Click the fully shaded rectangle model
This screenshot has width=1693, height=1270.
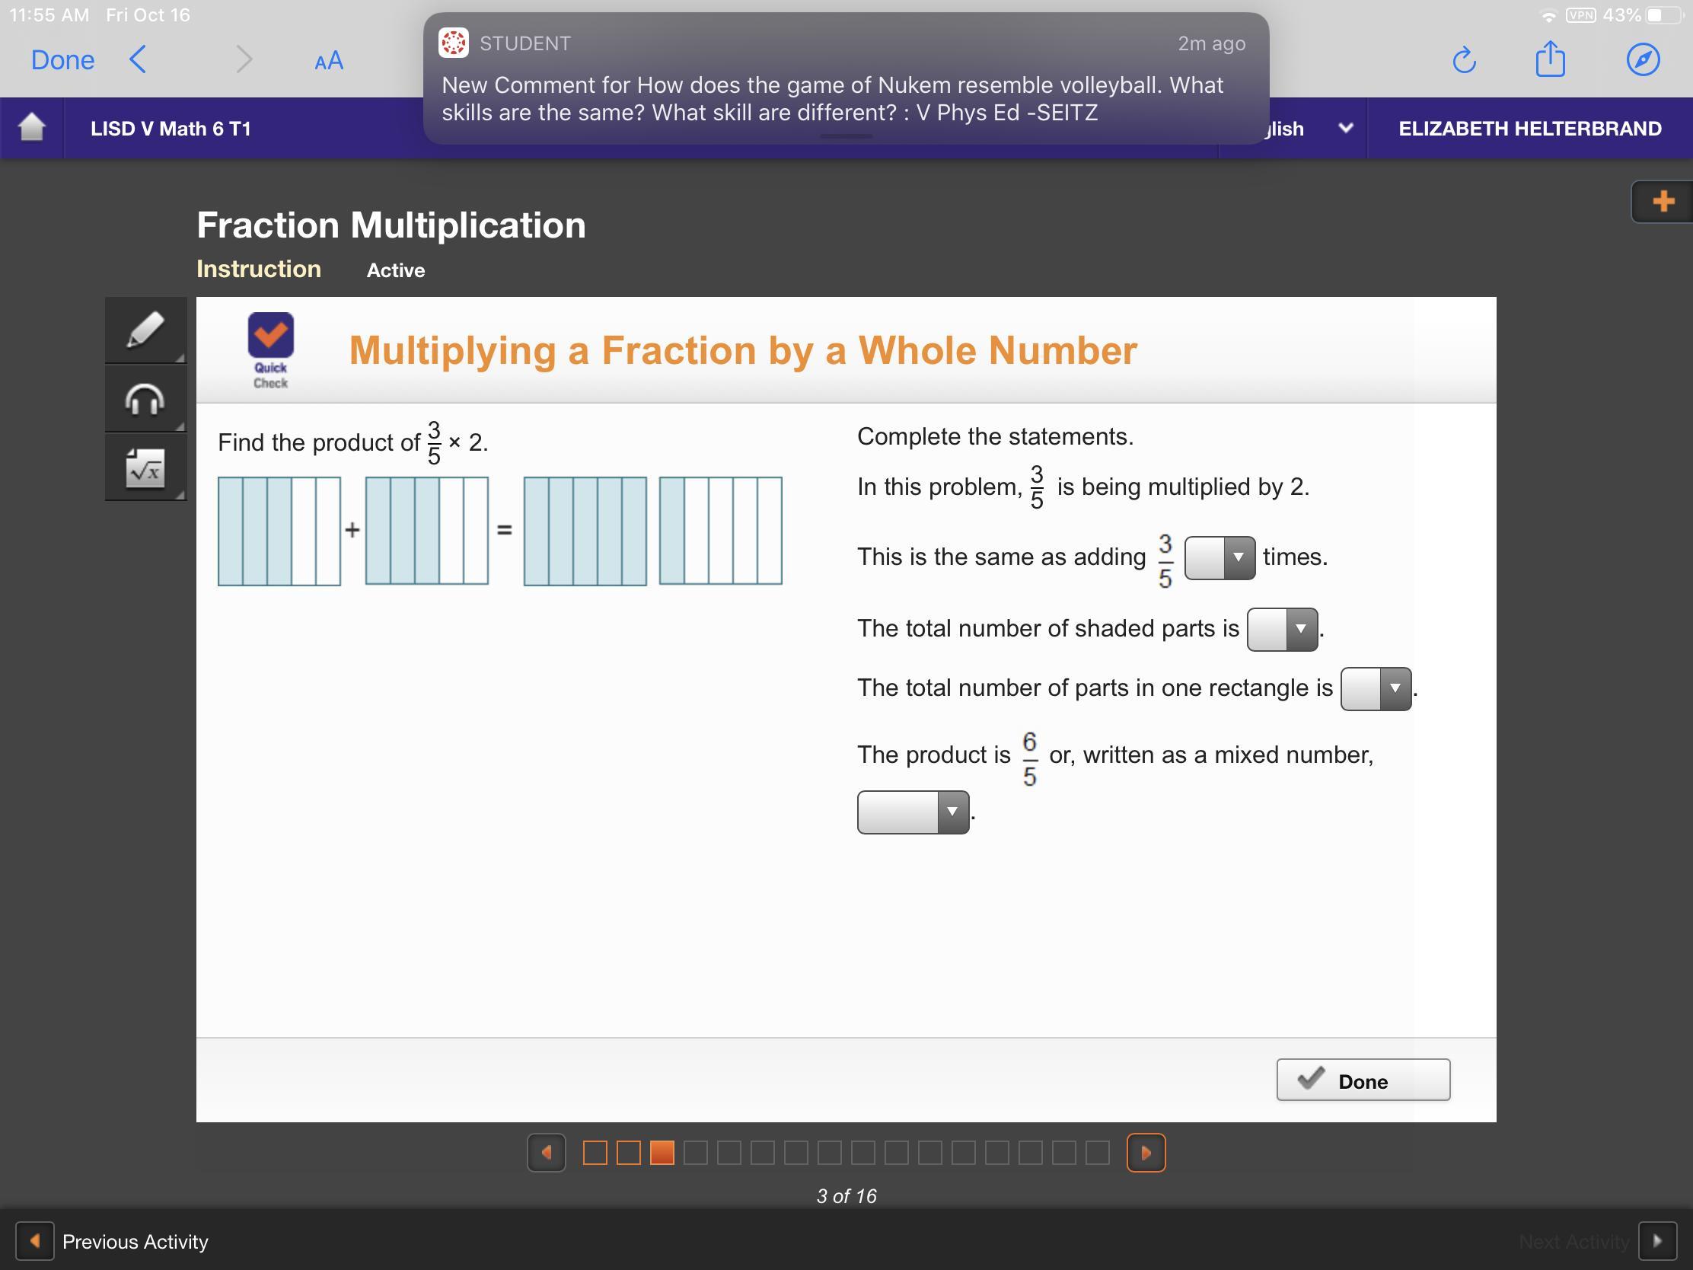pos(585,531)
